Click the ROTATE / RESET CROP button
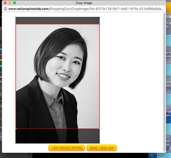The width and height of the screenshot is (171, 158). [x=102, y=148]
